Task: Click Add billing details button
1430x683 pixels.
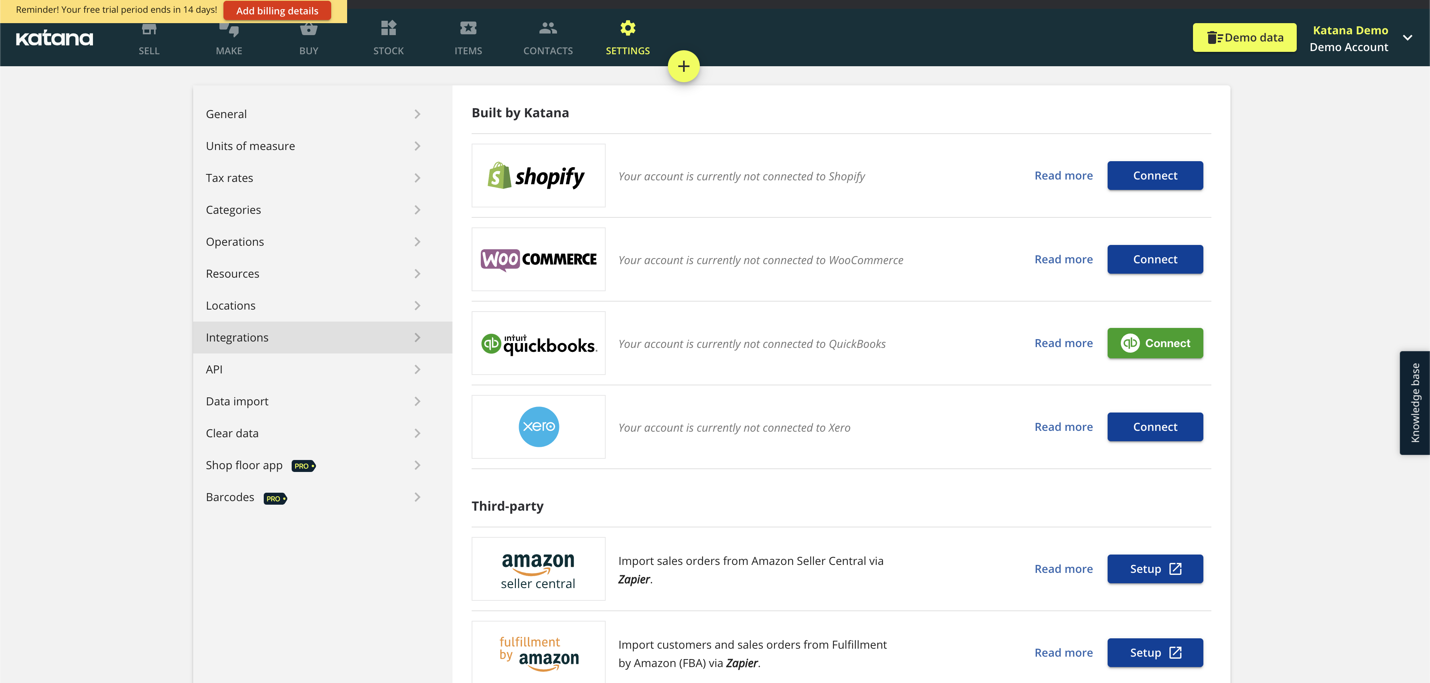Action: pos(277,10)
